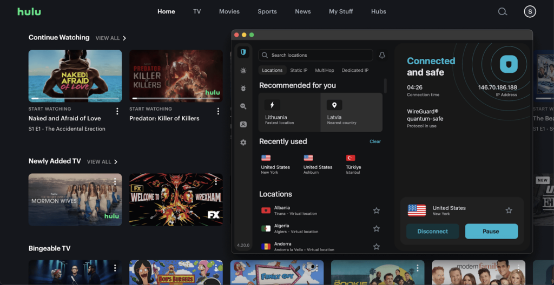Switch to MultiHop tab
Image resolution: width=554 pixels, height=285 pixels.
[x=325, y=70]
